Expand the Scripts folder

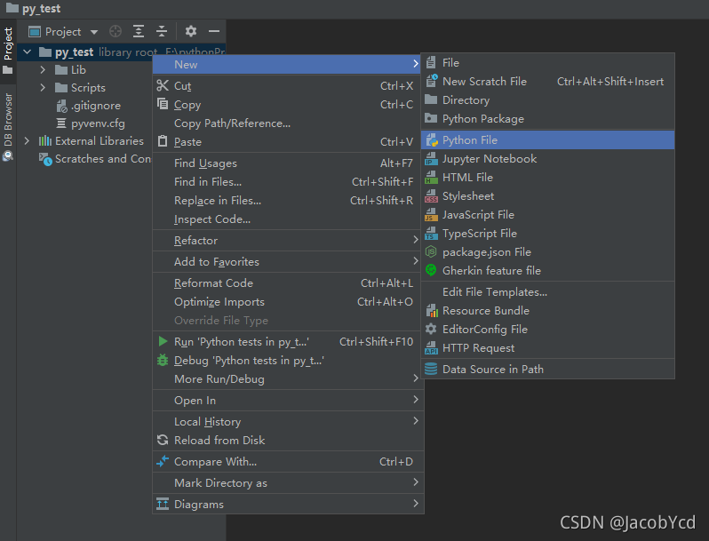43,87
